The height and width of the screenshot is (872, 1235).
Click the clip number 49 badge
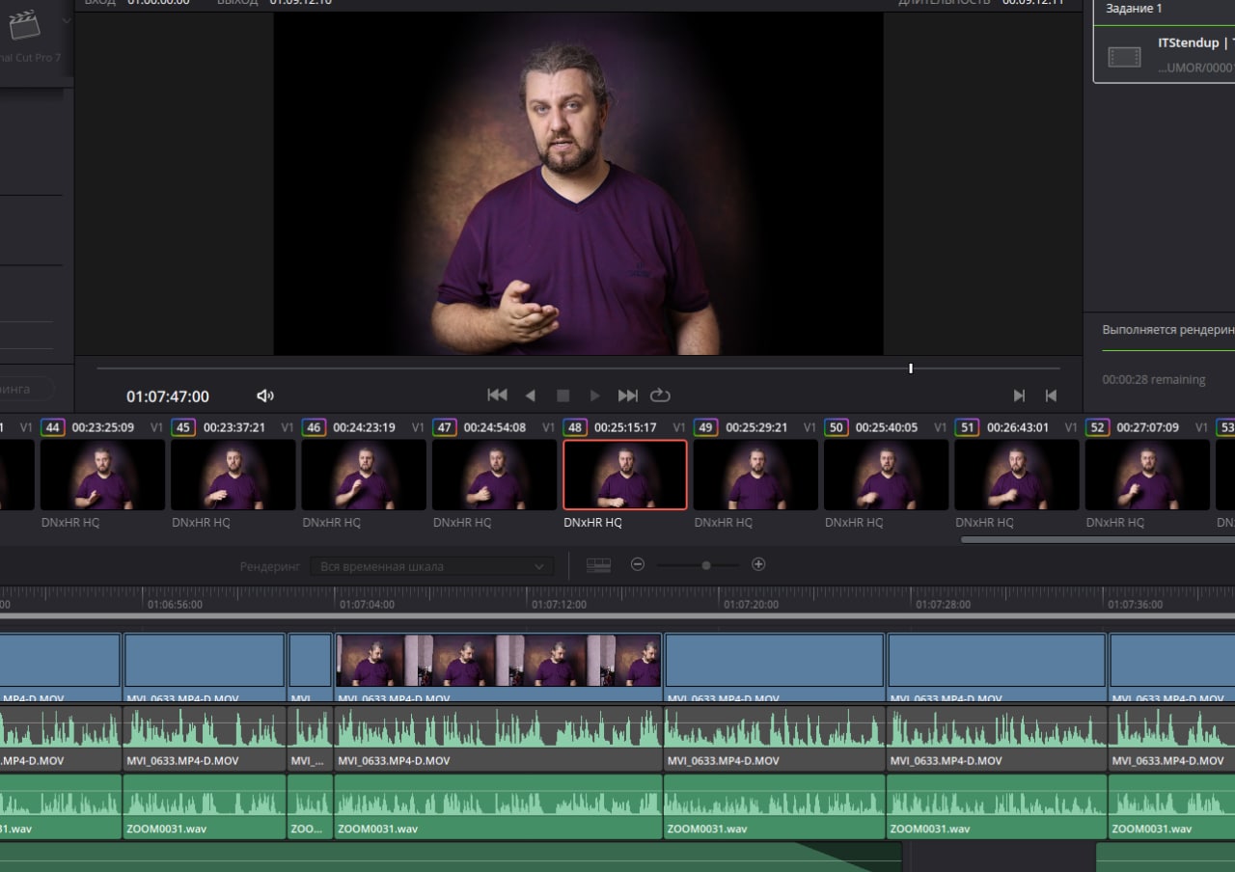coord(705,427)
